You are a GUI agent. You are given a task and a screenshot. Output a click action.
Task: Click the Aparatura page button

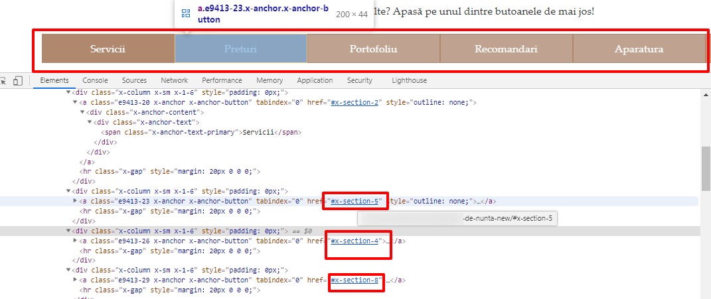pos(639,48)
